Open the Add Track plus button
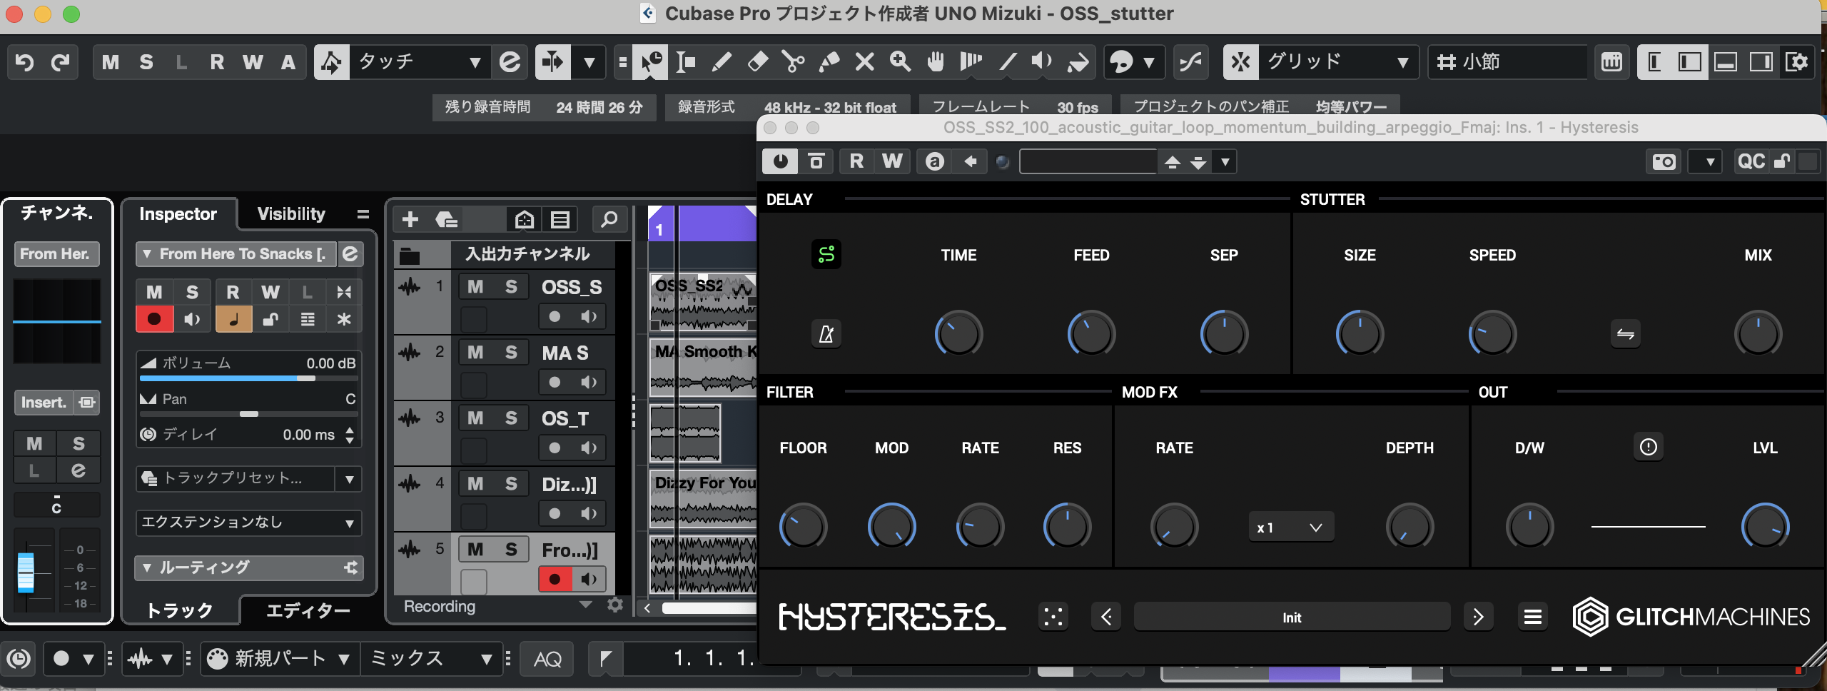1827x691 pixels. [x=410, y=219]
